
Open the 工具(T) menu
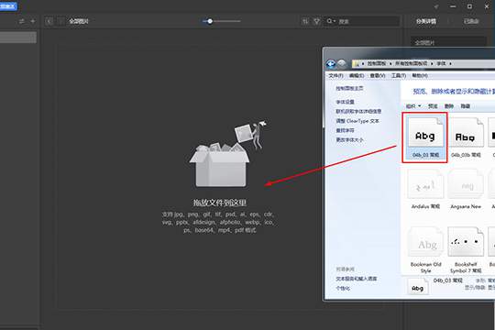pos(399,76)
